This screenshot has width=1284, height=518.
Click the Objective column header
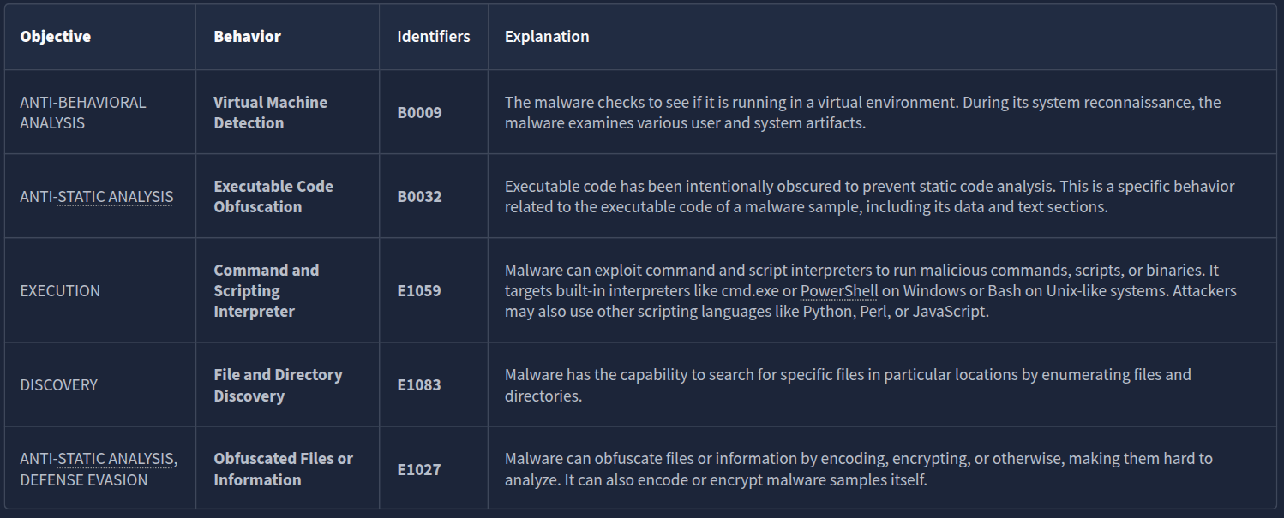[56, 37]
